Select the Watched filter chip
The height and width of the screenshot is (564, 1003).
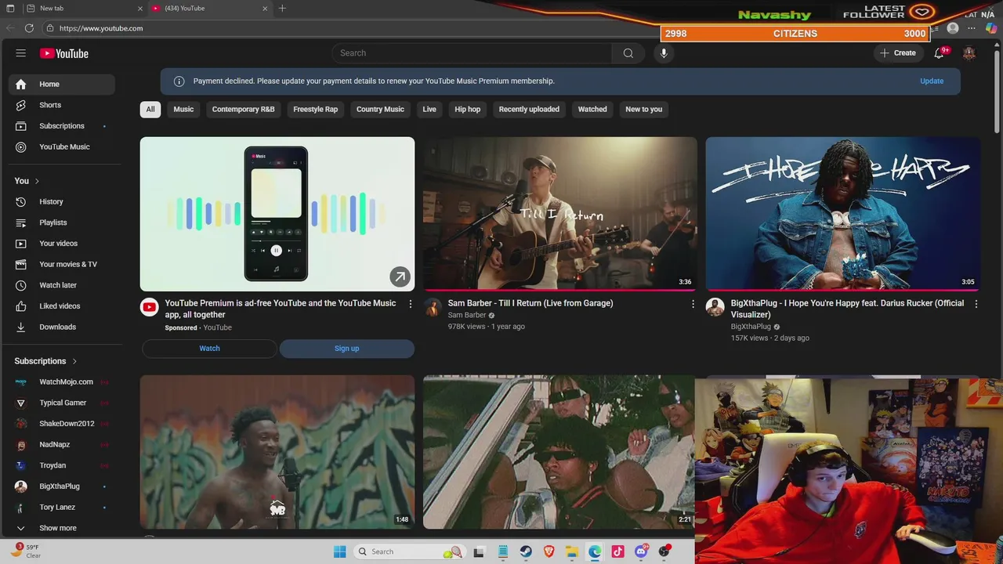592,109
